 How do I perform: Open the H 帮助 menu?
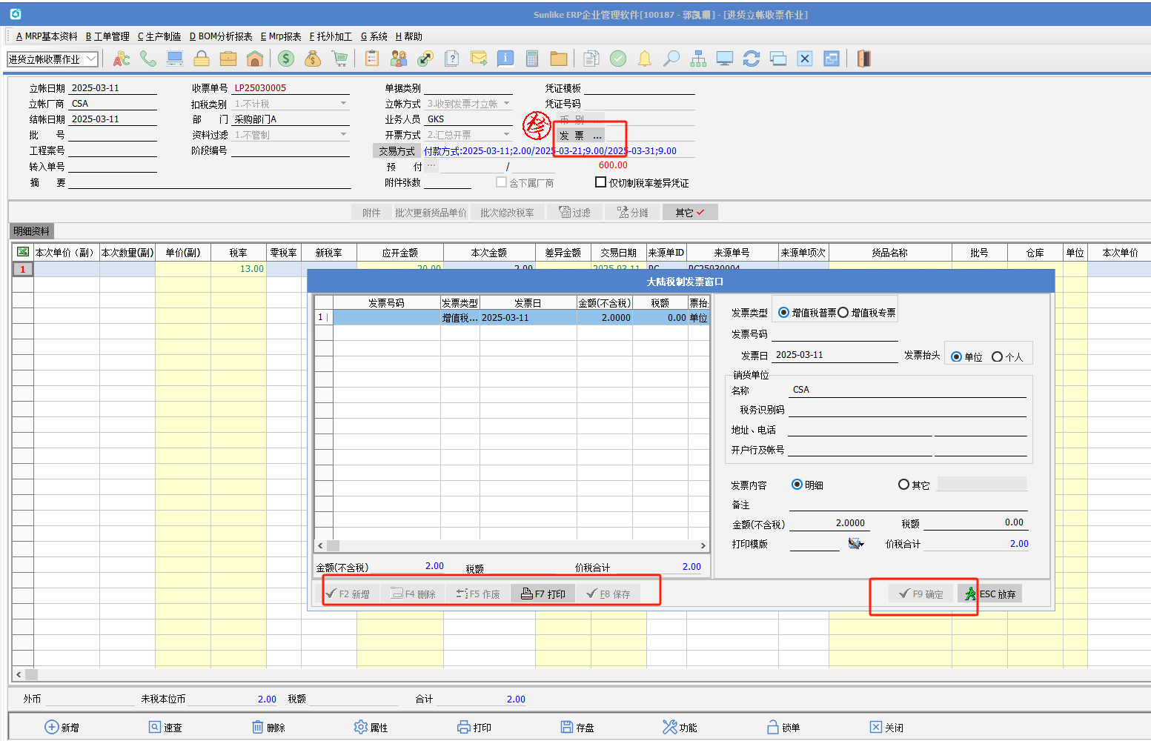click(408, 36)
